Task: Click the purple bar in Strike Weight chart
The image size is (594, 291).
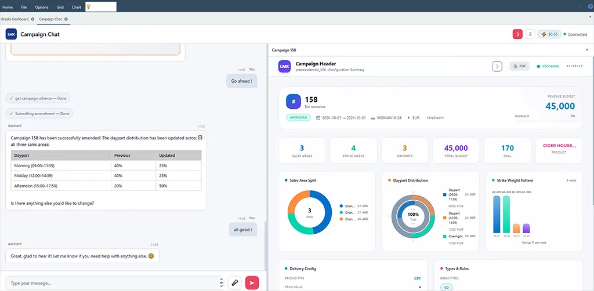Action: click(x=526, y=229)
